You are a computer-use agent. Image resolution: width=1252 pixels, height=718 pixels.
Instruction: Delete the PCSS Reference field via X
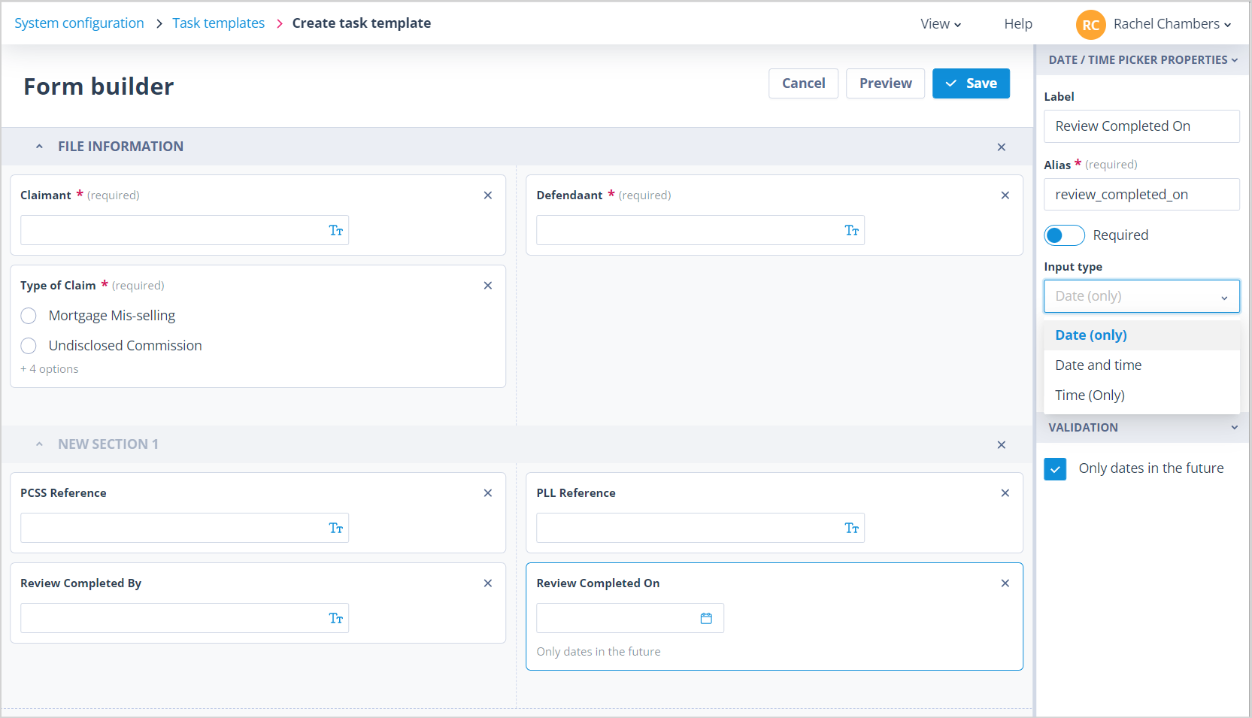[488, 493]
